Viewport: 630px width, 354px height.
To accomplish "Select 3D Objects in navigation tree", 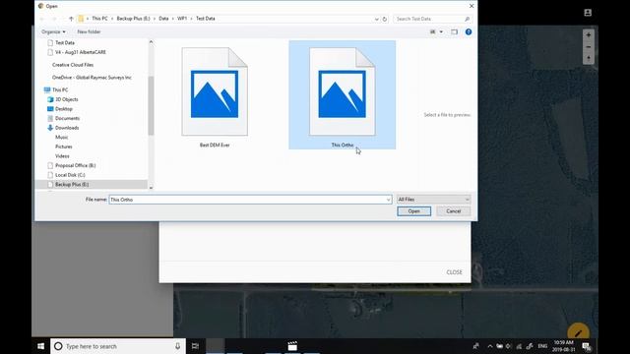I will (x=66, y=99).
